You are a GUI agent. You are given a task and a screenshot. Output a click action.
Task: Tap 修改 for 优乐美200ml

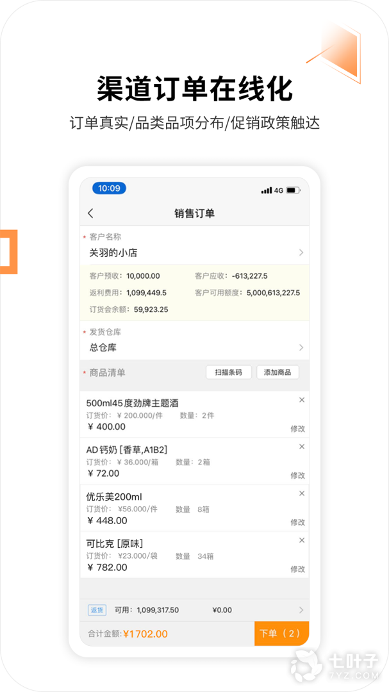coord(297,522)
